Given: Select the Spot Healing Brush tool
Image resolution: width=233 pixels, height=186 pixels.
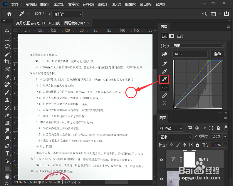Looking at the screenshot, I should (x=7, y=85).
